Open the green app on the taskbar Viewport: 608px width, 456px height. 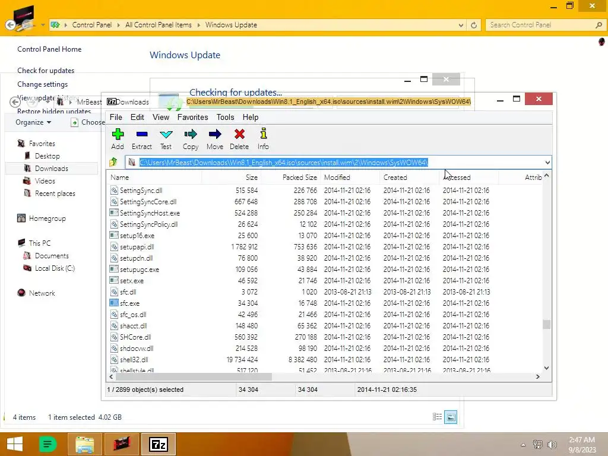[47, 444]
